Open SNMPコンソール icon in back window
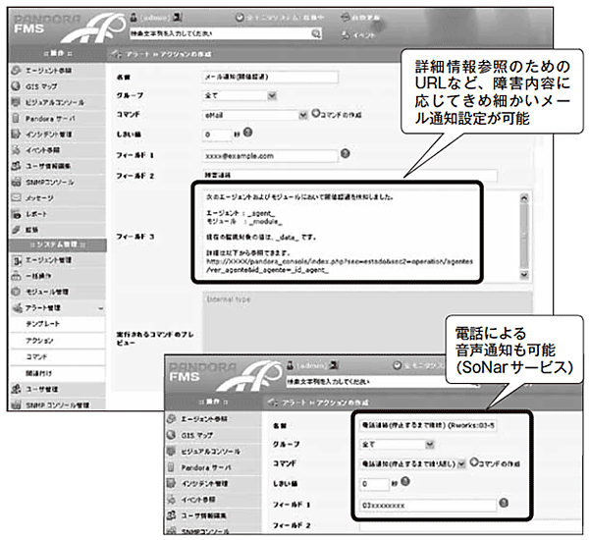The image size is (589, 540). [x=16, y=182]
